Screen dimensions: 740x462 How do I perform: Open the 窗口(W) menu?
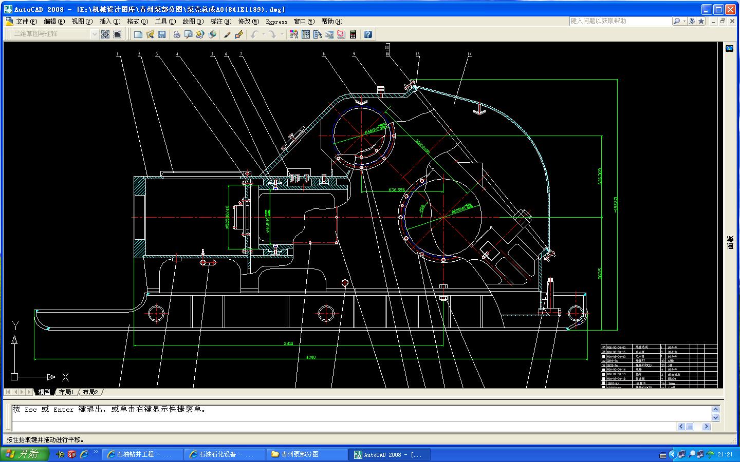pyautogui.click(x=304, y=22)
